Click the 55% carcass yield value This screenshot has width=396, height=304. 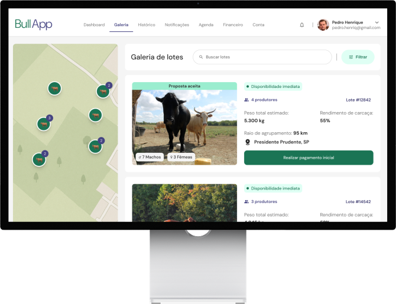325,120
